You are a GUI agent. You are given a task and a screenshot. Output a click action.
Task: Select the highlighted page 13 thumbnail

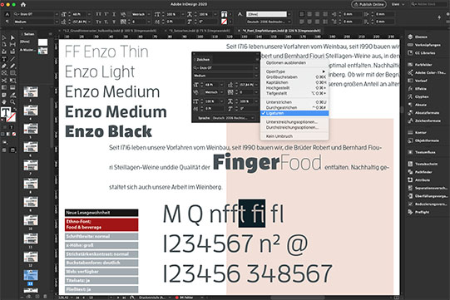click(31, 275)
